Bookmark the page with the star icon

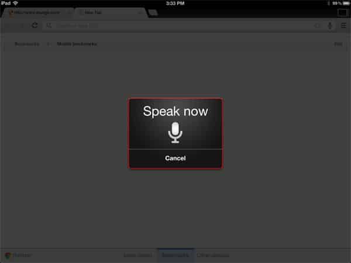click(x=317, y=26)
